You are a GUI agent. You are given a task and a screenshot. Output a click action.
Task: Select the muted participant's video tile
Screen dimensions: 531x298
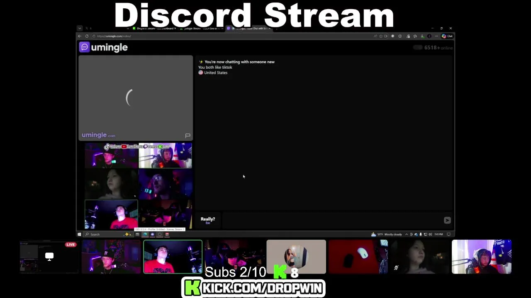click(419, 257)
